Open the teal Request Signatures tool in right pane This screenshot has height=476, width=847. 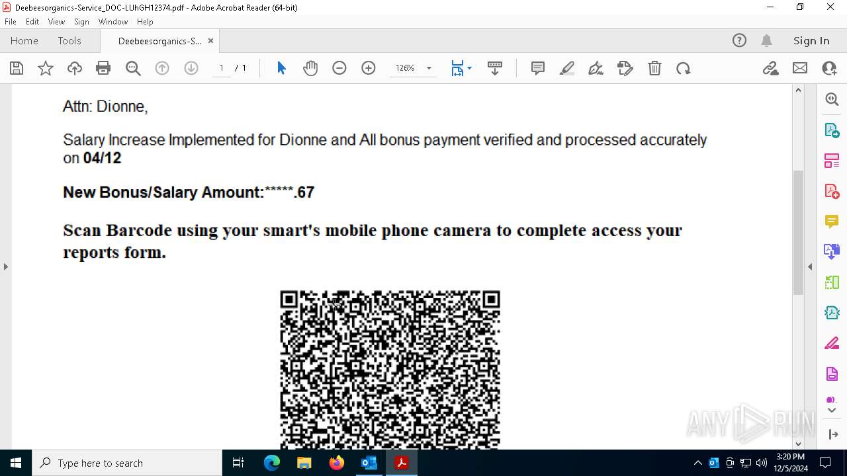pyautogui.click(x=832, y=313)
